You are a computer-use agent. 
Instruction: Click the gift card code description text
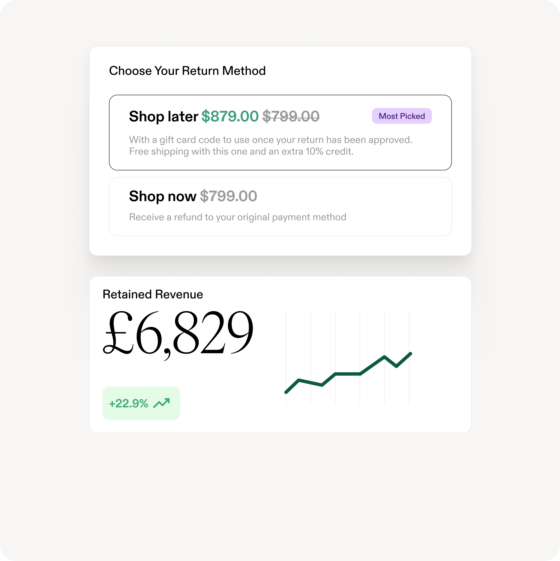tap(270, 140)
